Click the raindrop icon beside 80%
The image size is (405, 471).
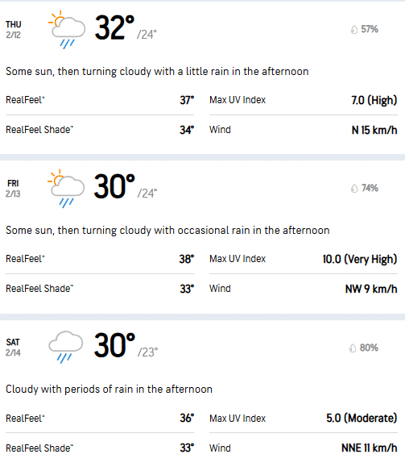pos(353,348)
